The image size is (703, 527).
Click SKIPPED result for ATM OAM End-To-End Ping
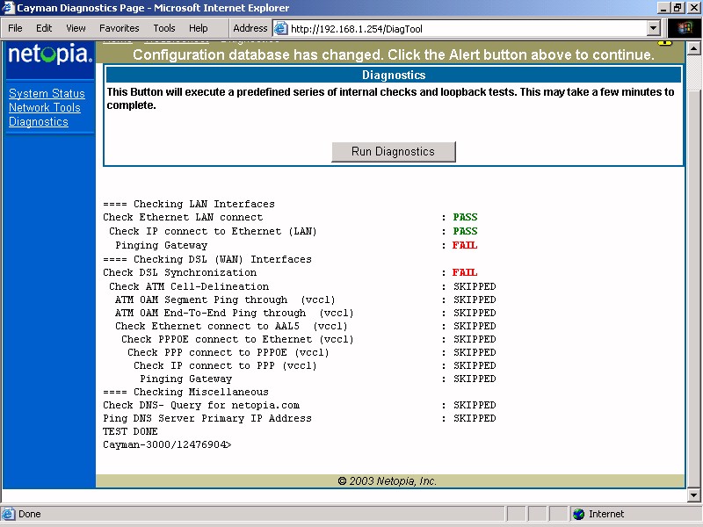tap(475, 313)
